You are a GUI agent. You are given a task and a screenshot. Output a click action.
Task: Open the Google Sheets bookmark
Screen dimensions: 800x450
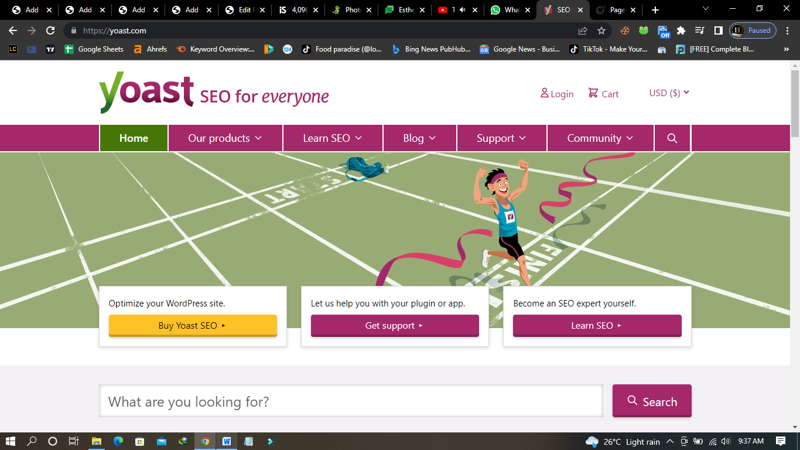(x=94, y=49)
